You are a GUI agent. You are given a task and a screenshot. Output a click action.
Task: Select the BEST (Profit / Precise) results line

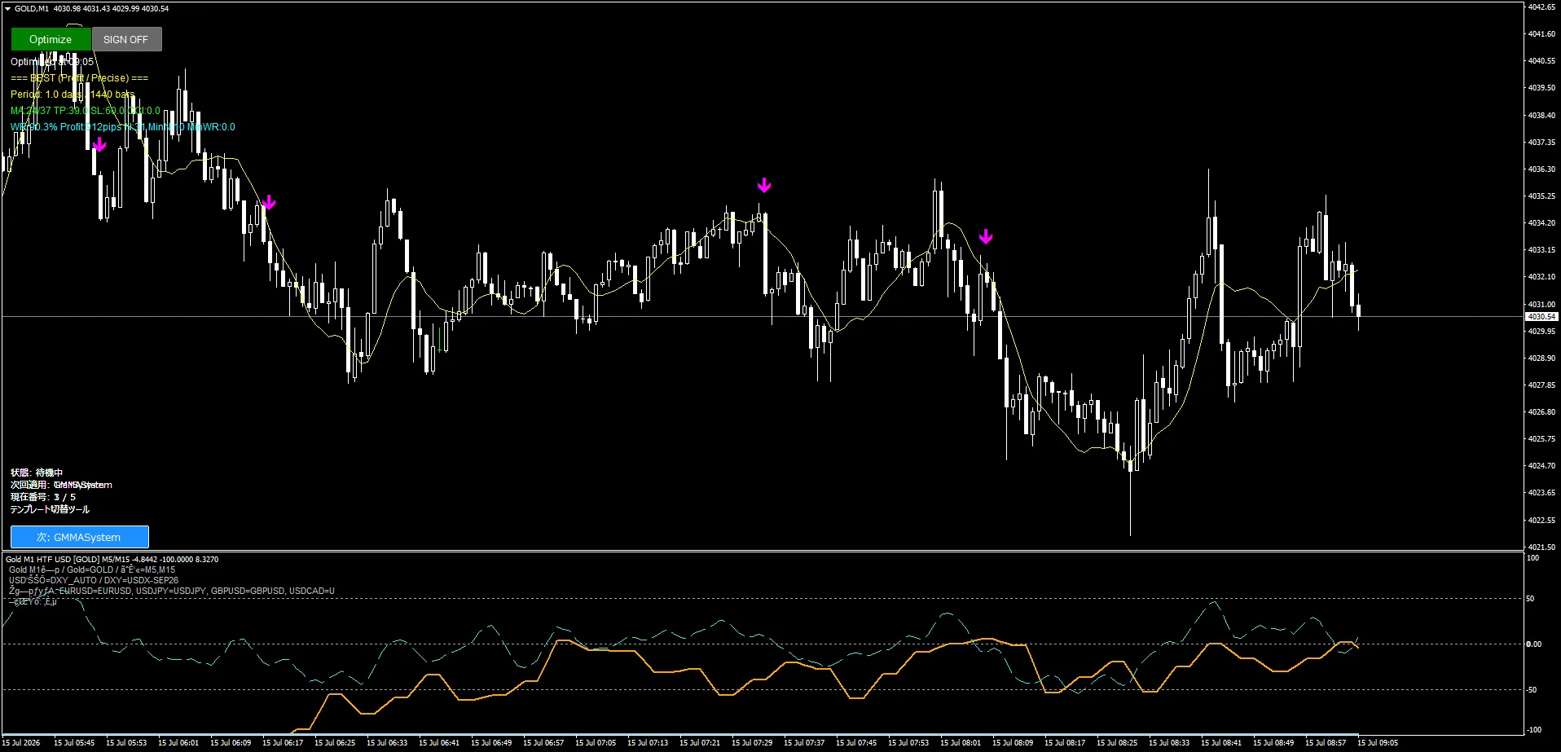[79, 78]
